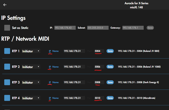The width and height of the screenshot is (169, 110).
Task: Select IP mode for RTP 3
Action: (x=50, y=82)
